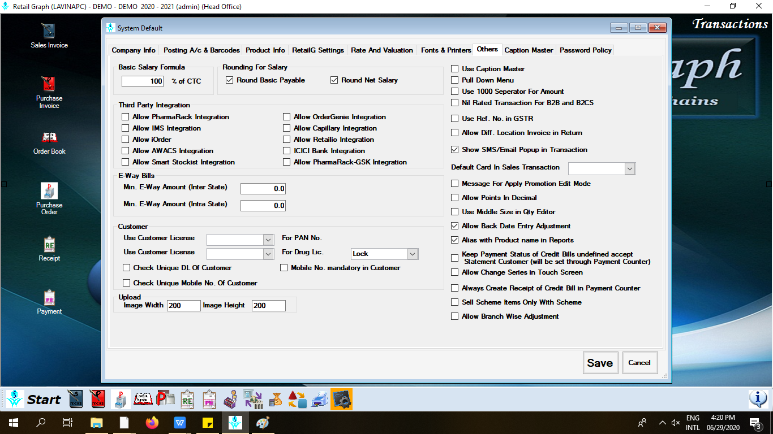Open Customer License dropdown for PAN No.

[x=268, y=240]
